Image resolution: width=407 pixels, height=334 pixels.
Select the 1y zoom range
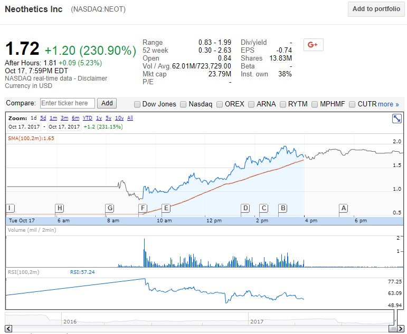pos(99,118)
